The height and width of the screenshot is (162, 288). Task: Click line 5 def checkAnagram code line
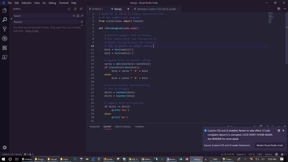tap(119, 28)
